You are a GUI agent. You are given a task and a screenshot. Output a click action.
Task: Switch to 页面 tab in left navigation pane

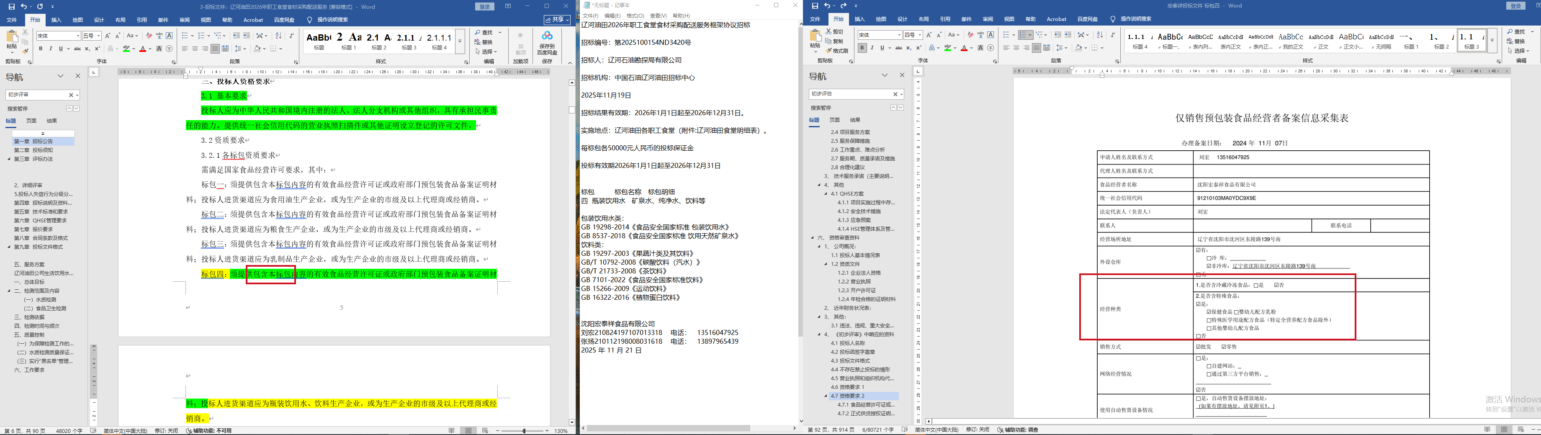[x=31, y=121]
